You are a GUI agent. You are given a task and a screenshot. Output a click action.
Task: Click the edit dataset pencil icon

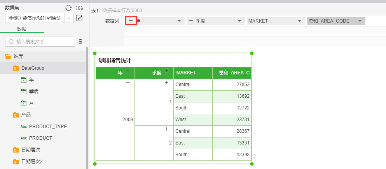coord(79,18)
